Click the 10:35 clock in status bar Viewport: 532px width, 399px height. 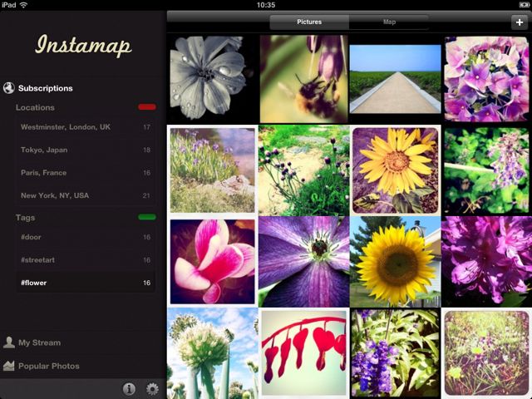click(266, 5)
